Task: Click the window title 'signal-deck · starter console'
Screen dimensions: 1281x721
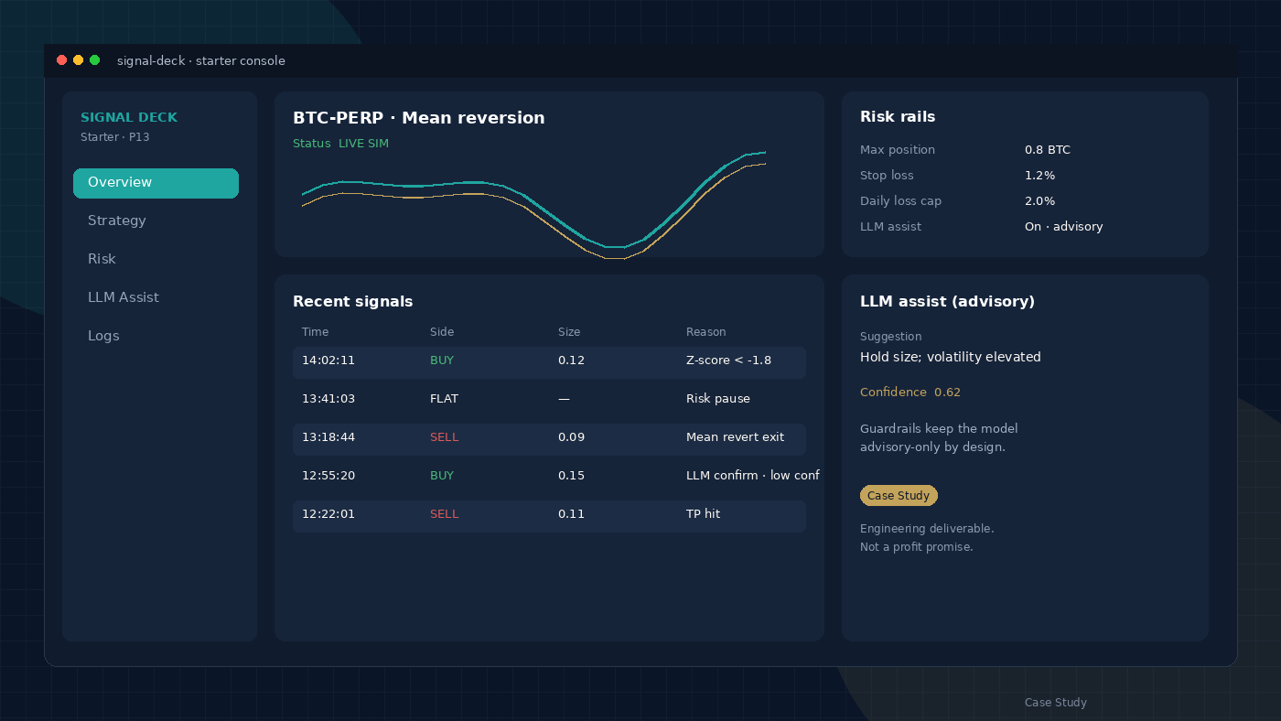Action: tap(200, 61)
